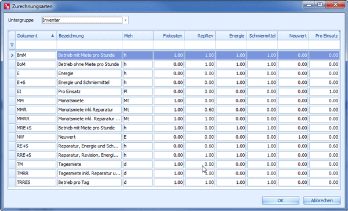Sort by Meh column header
The height and width of the screenshot is (211, 348).
(137, 36)
